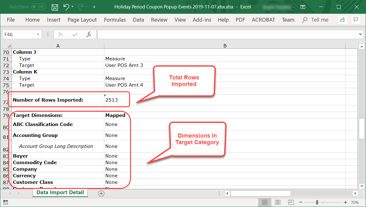Expand the formula bar
Viewport: 366px width, 207px height.
pyautogui.click(x=360, y=34)
